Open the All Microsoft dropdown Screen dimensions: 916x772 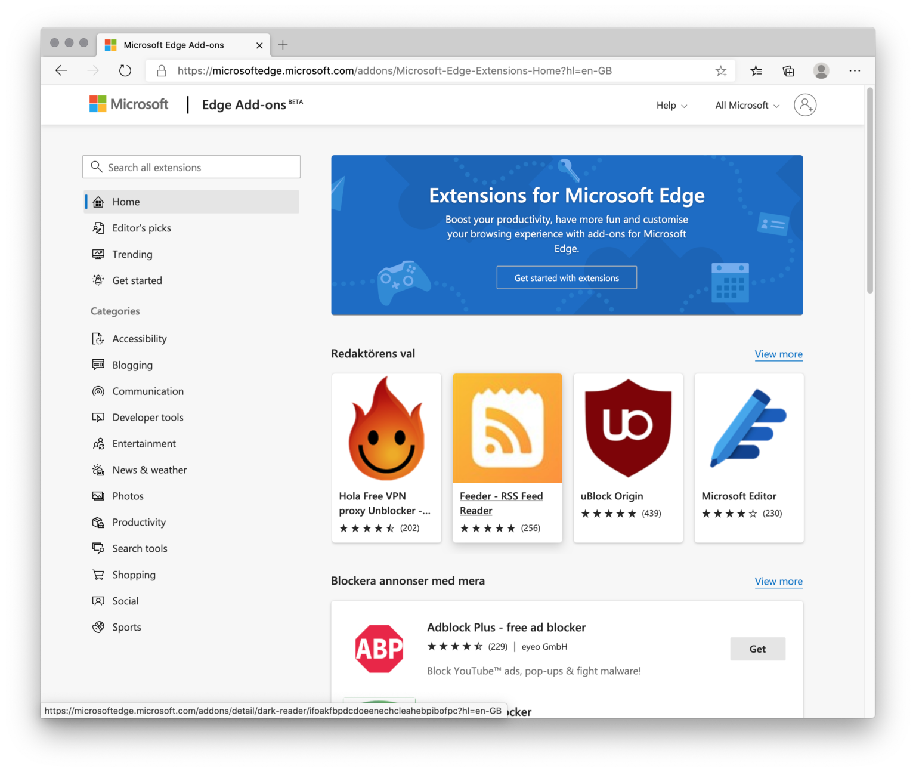click(745, 105)
